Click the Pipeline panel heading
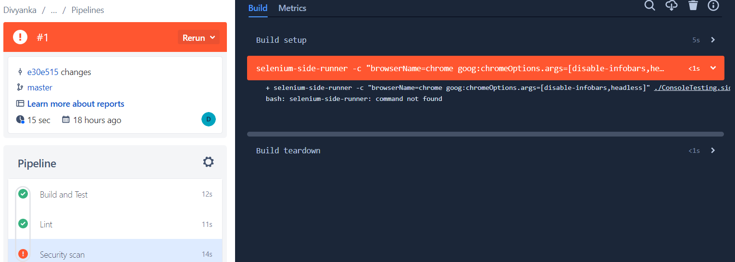This screenshot has height=262, width=735. 37,163
